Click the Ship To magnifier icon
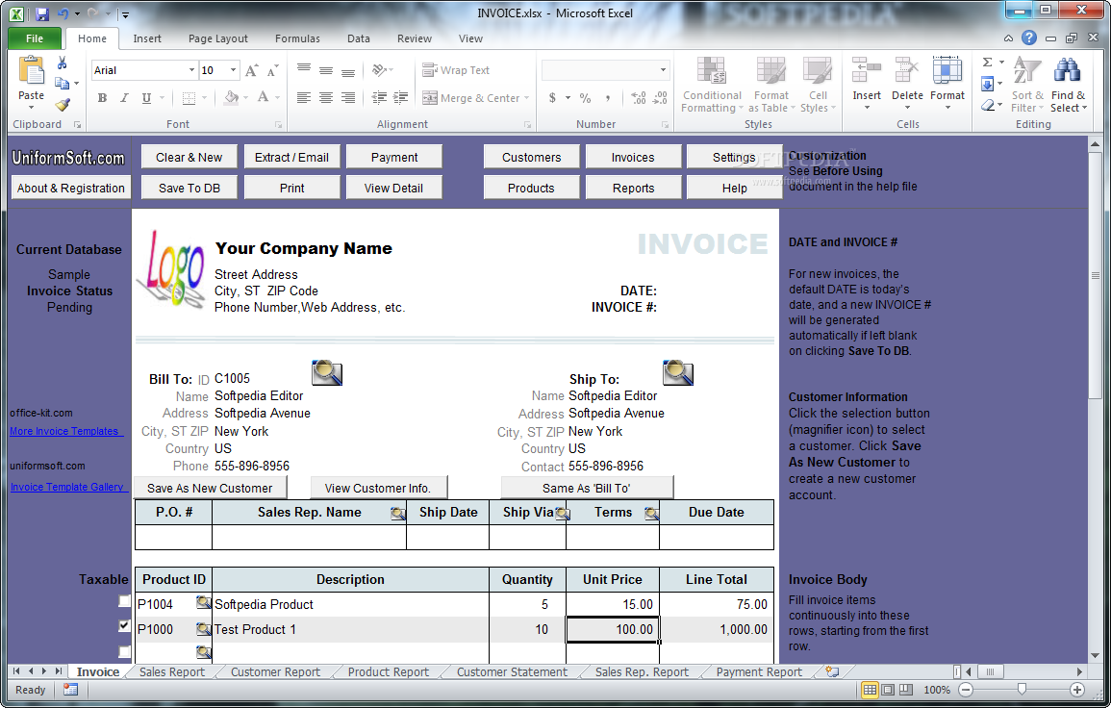Image resolution: width=1111 pixels, height=708 pixels. (678, 372)
